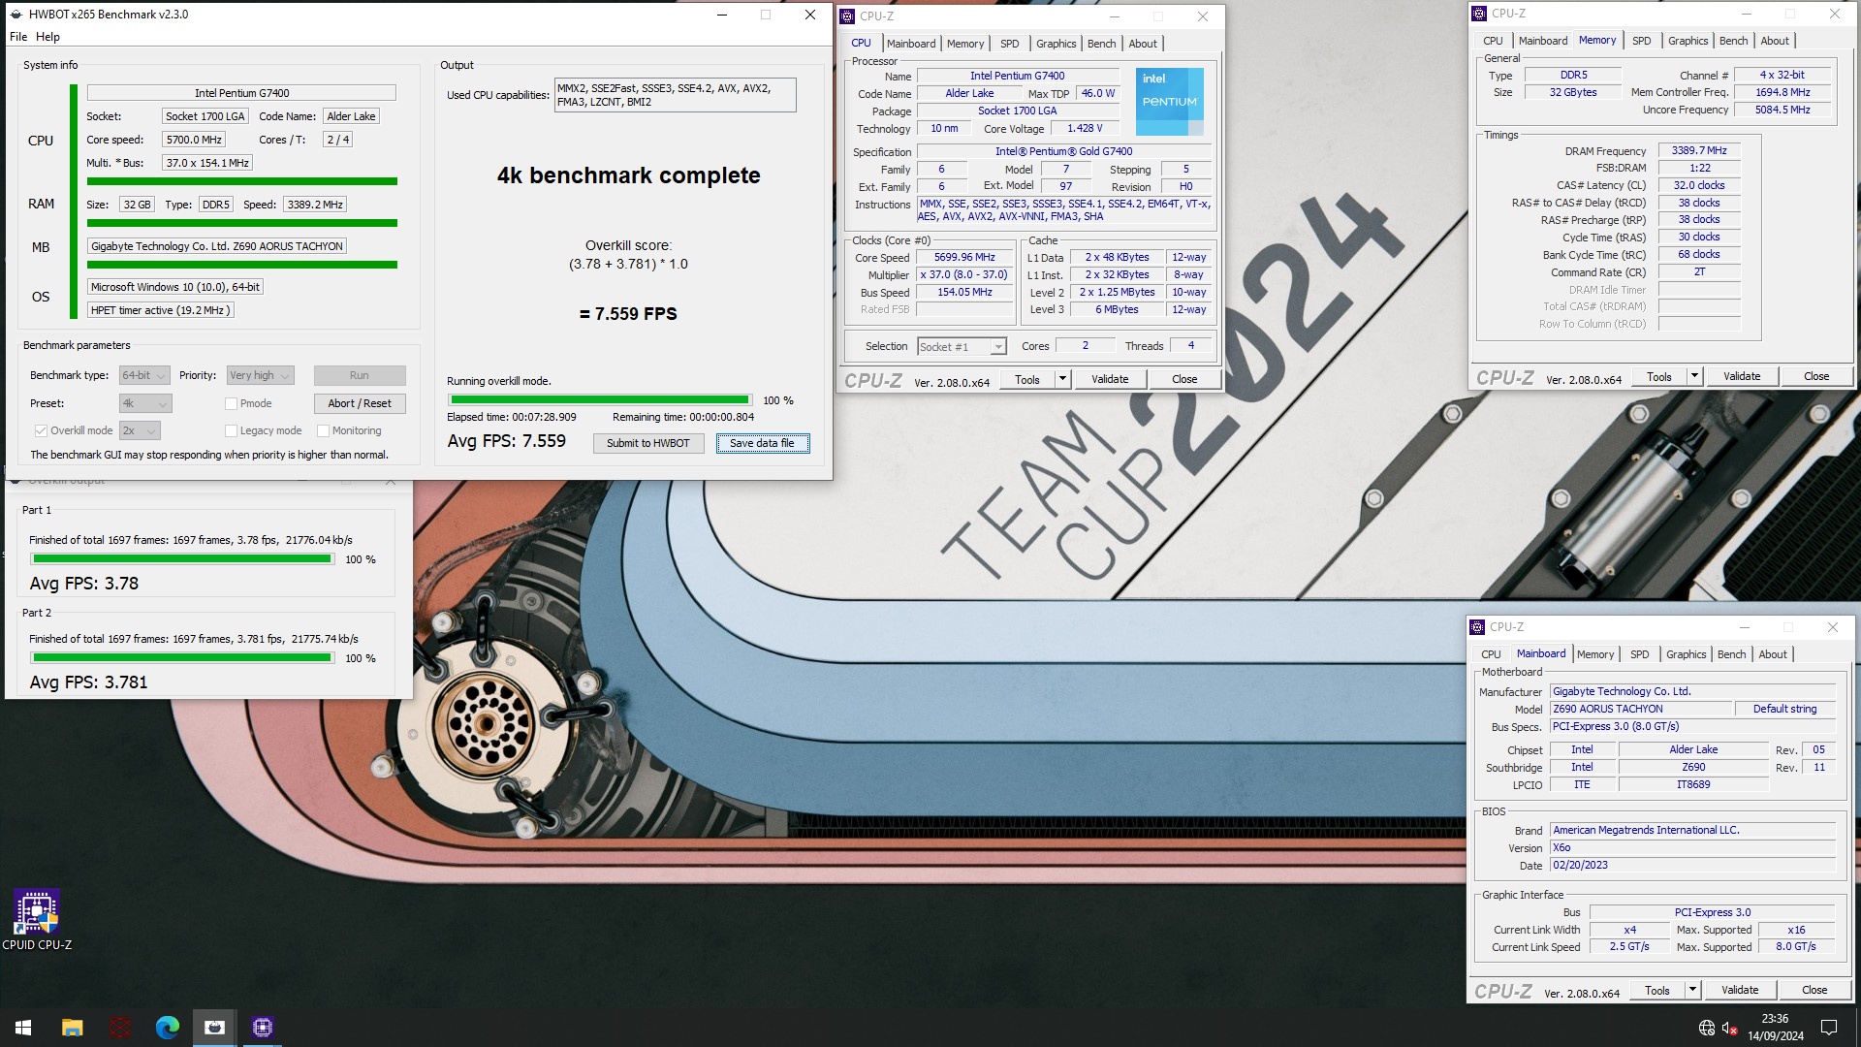
Task: Open About tab in CPU-Z Memory window
Action: [1775, 41]
